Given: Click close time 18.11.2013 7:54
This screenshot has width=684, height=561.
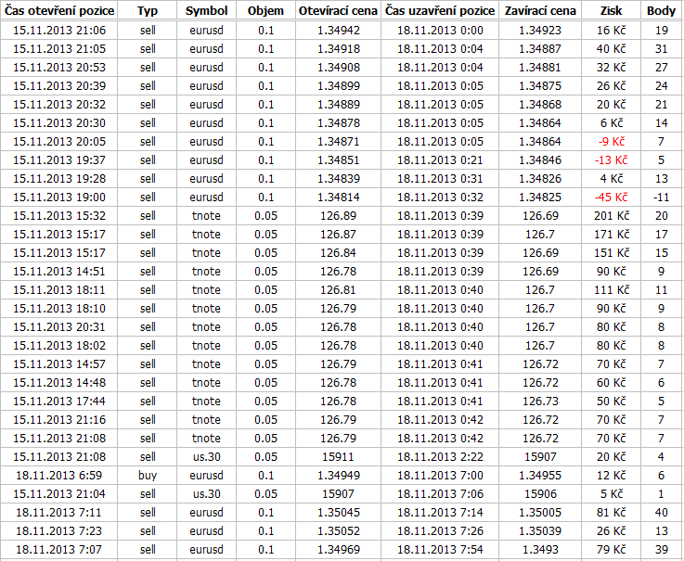Looking at the screenshot, I should coord(440,549).
